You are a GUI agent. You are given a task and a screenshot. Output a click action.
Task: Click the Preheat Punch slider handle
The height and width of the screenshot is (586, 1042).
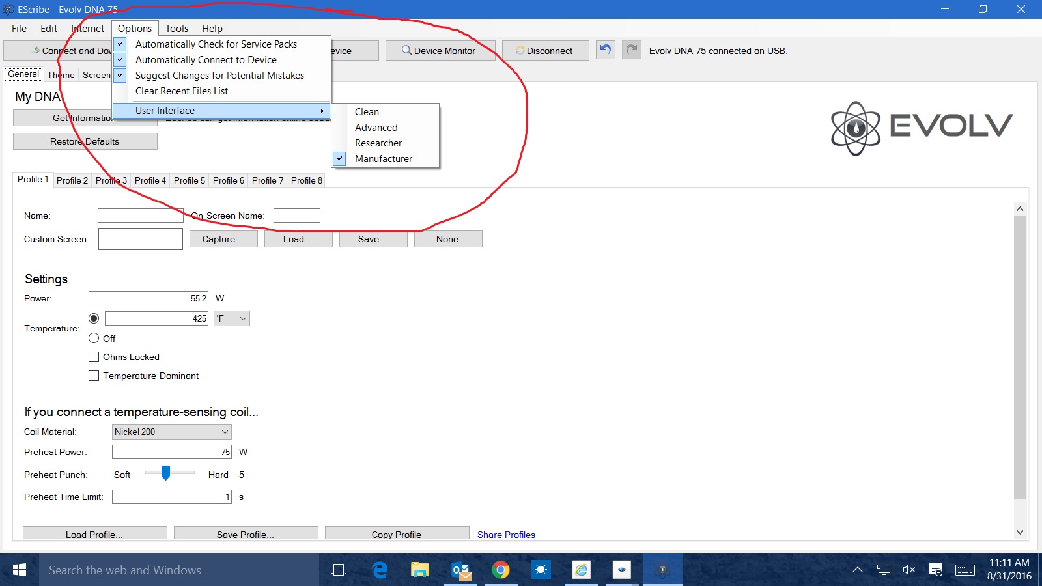pos(165,473)
